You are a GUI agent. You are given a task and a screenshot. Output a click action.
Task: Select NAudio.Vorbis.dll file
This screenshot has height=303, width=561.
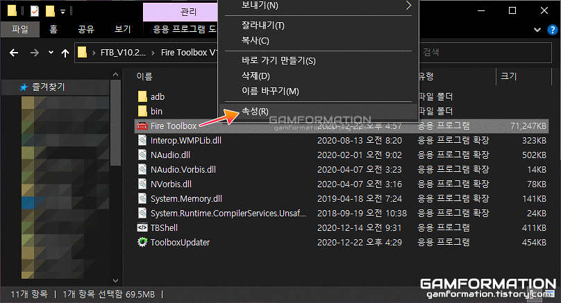[x=183, y=170]
